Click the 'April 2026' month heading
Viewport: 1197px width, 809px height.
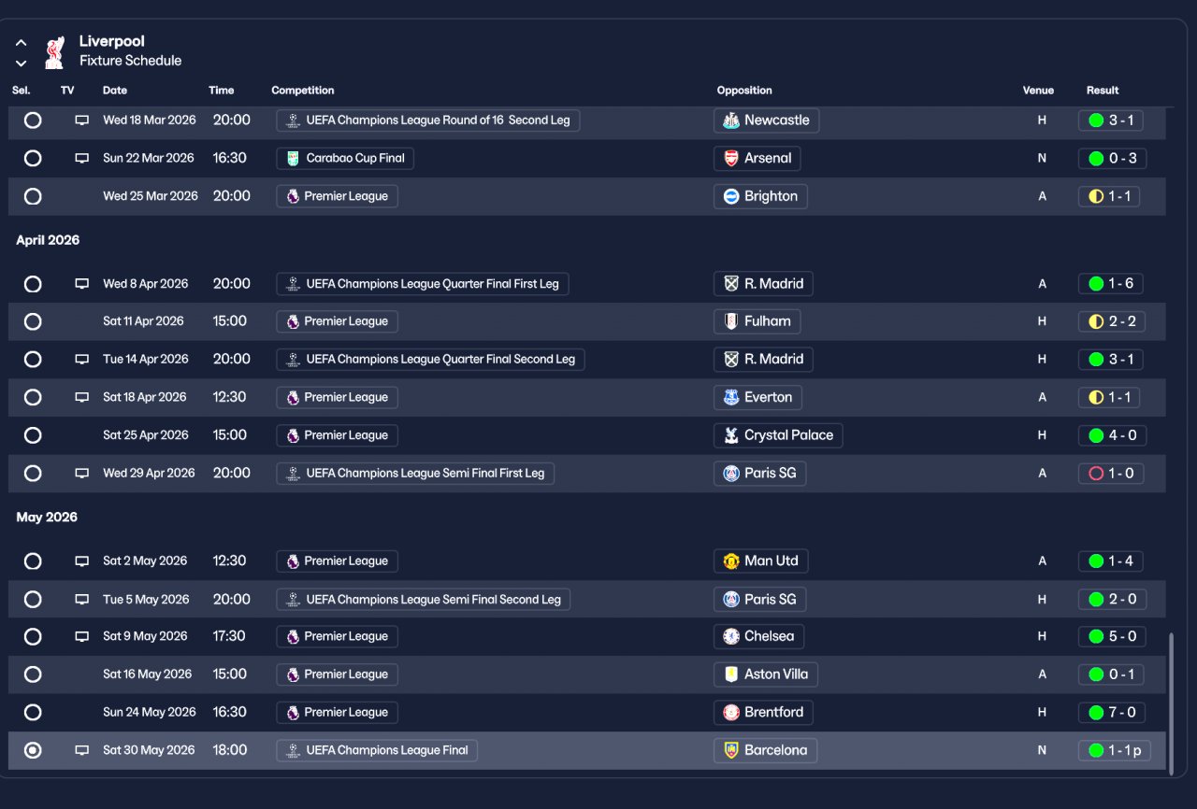click(x=48, y=240)
